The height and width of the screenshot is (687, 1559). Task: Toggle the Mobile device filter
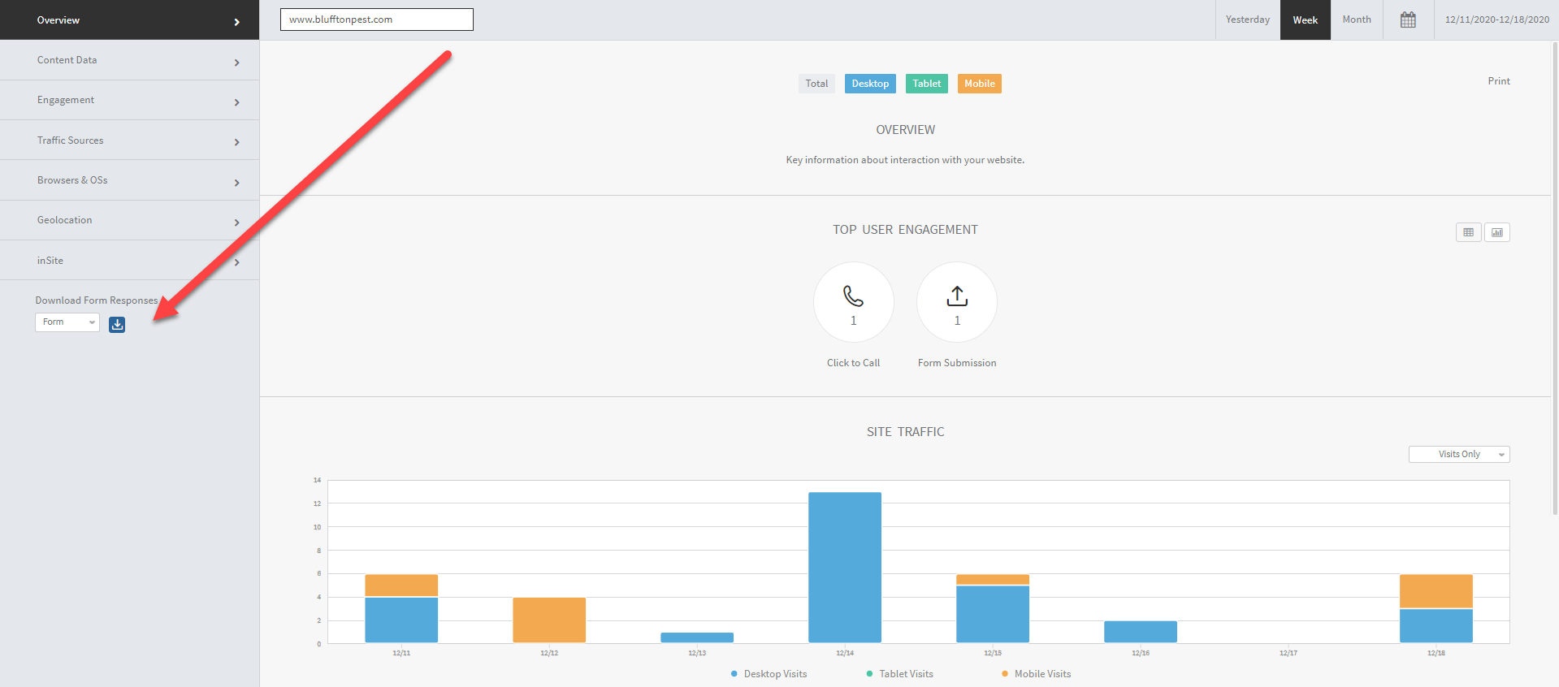pos(979,84)
